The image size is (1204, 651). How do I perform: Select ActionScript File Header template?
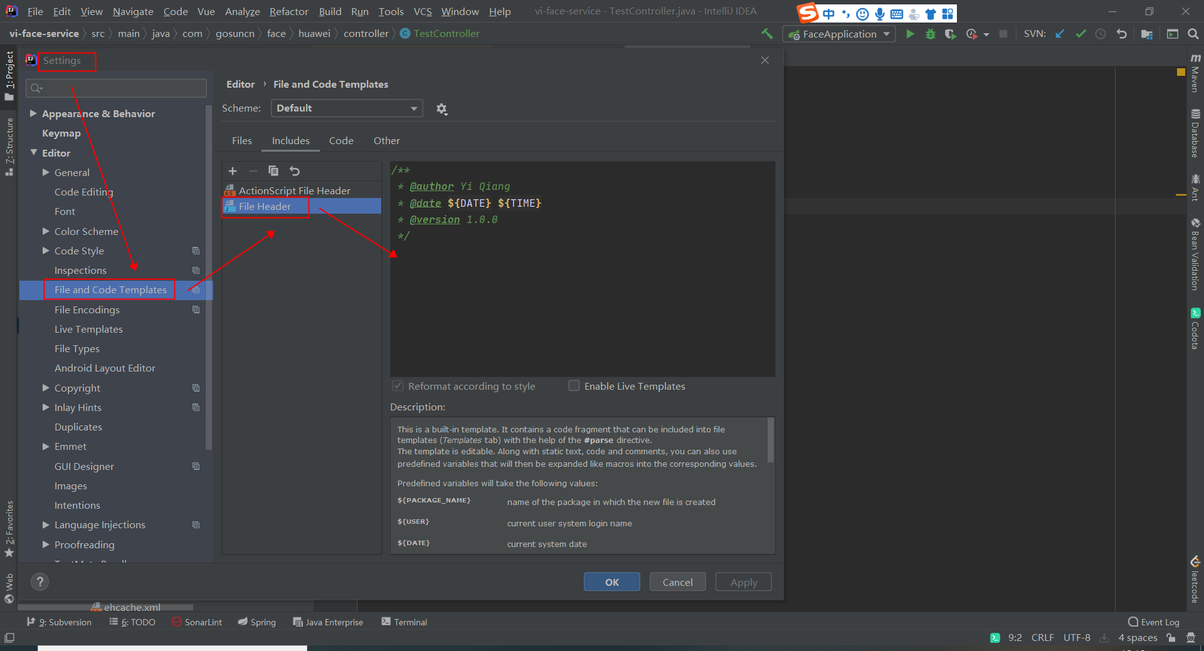pyautogui.click(x=302, y=190)
